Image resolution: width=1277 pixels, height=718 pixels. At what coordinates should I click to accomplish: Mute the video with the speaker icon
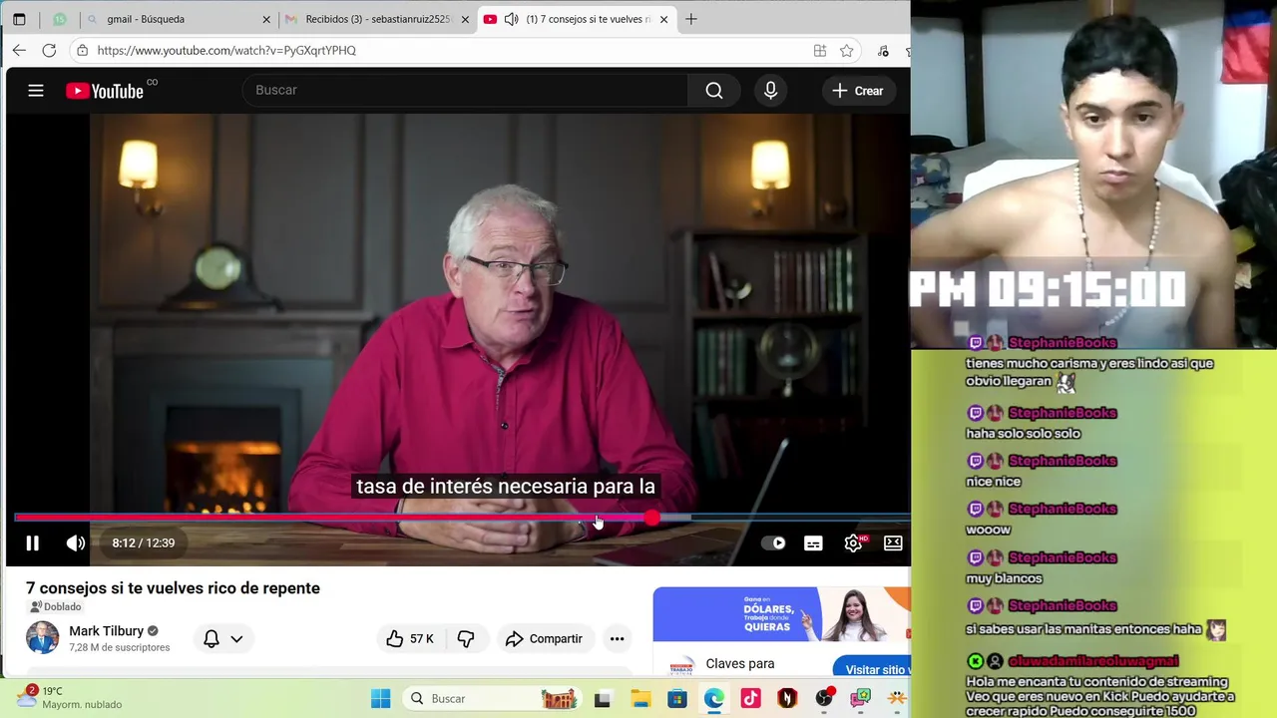pos(75,542)
